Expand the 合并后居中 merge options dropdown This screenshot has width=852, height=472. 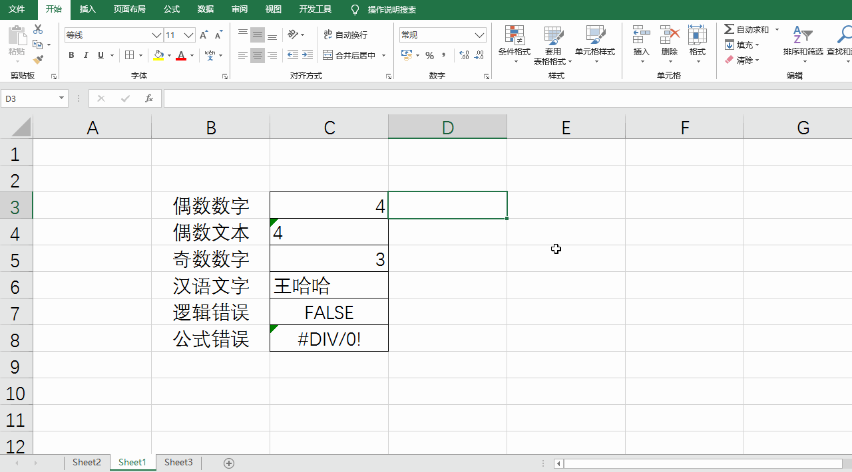click(384, 55)
